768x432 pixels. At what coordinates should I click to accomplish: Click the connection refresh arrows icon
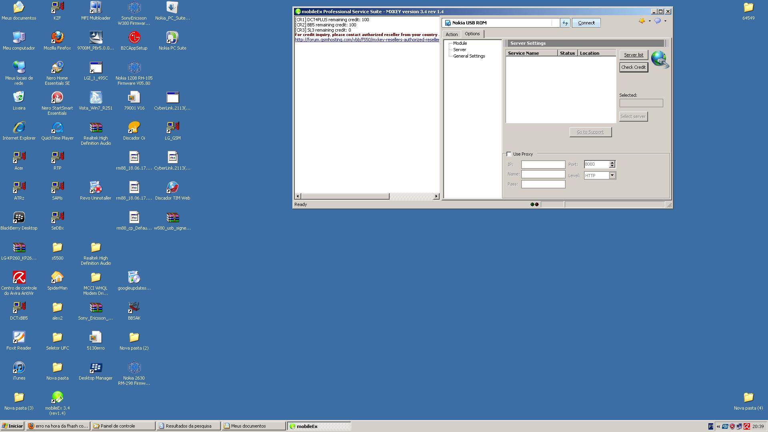(x=565, y=23)
